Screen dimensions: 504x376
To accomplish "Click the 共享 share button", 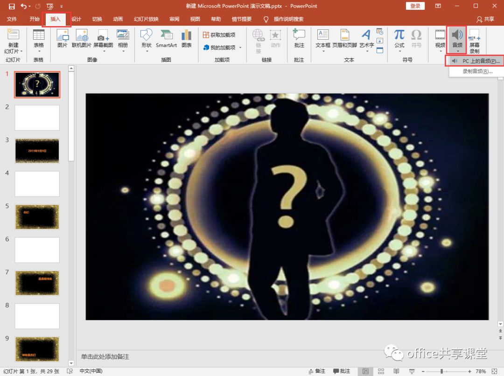I will coord(485,19).
